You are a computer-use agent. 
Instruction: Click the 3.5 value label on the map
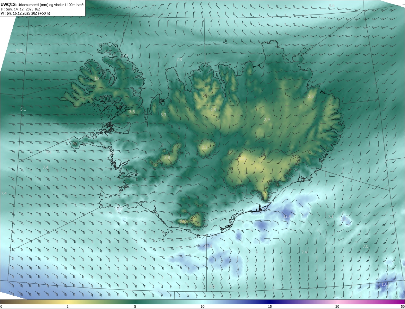(x=132, y=112)
